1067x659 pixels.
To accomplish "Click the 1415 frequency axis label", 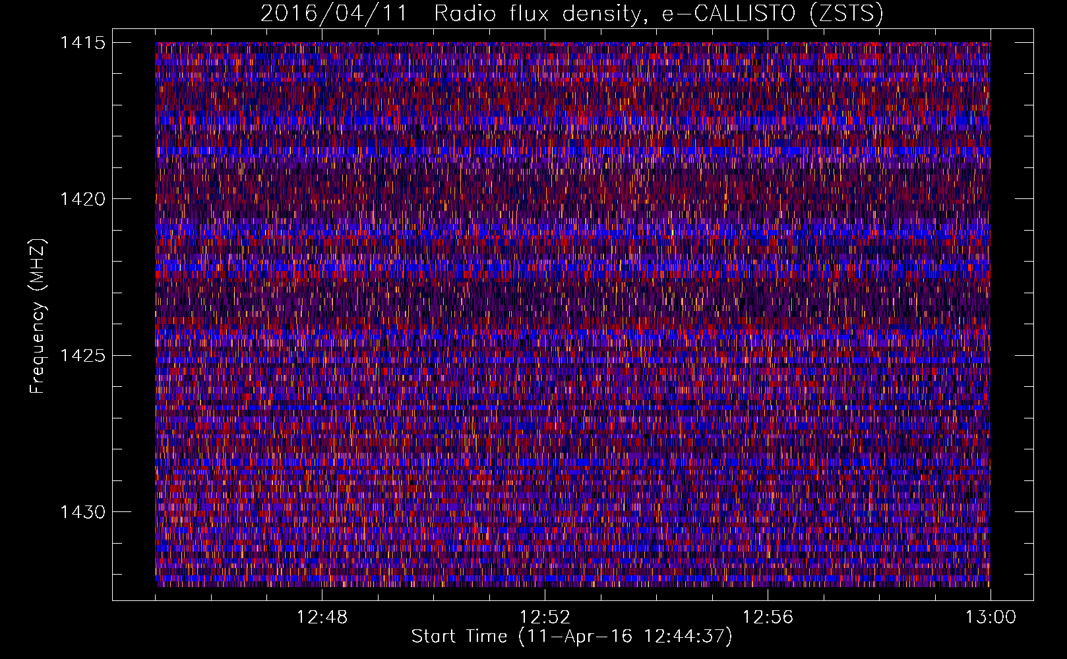I will click(82, 43).
